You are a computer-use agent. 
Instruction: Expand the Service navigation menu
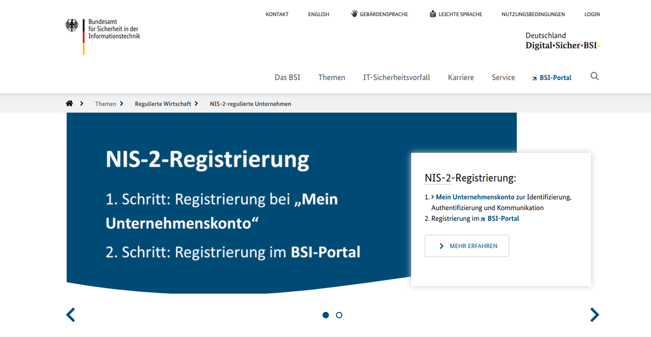click(x=503, y=78)
